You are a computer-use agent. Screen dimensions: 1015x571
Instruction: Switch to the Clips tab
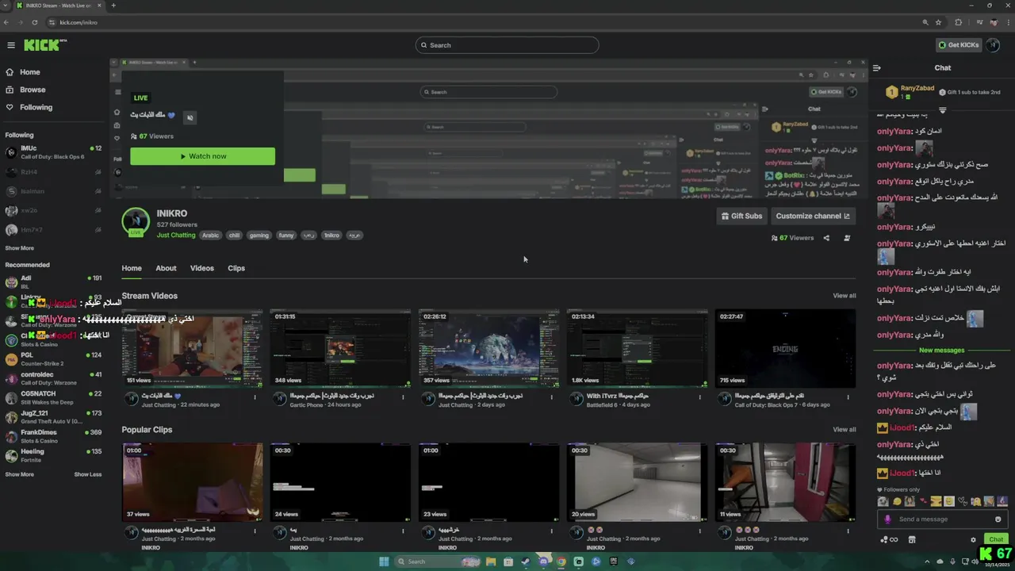236,268
